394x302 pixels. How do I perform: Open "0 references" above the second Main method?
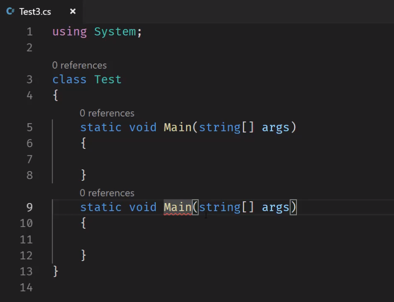[x=107, y=193]
